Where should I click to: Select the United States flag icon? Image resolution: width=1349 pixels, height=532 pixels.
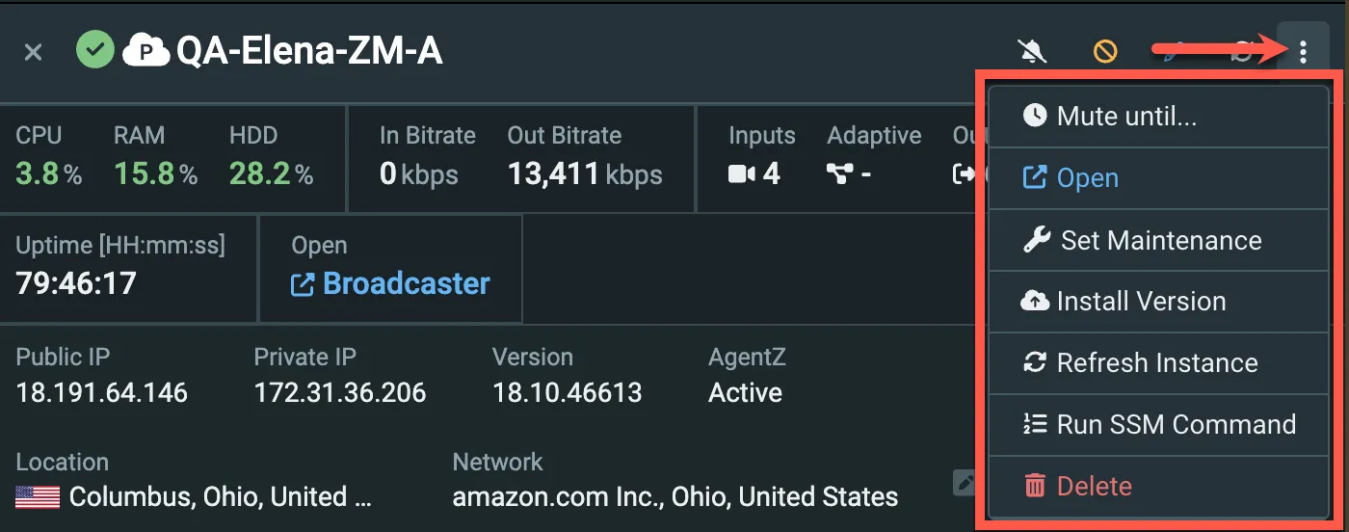(x=38, y=497)
